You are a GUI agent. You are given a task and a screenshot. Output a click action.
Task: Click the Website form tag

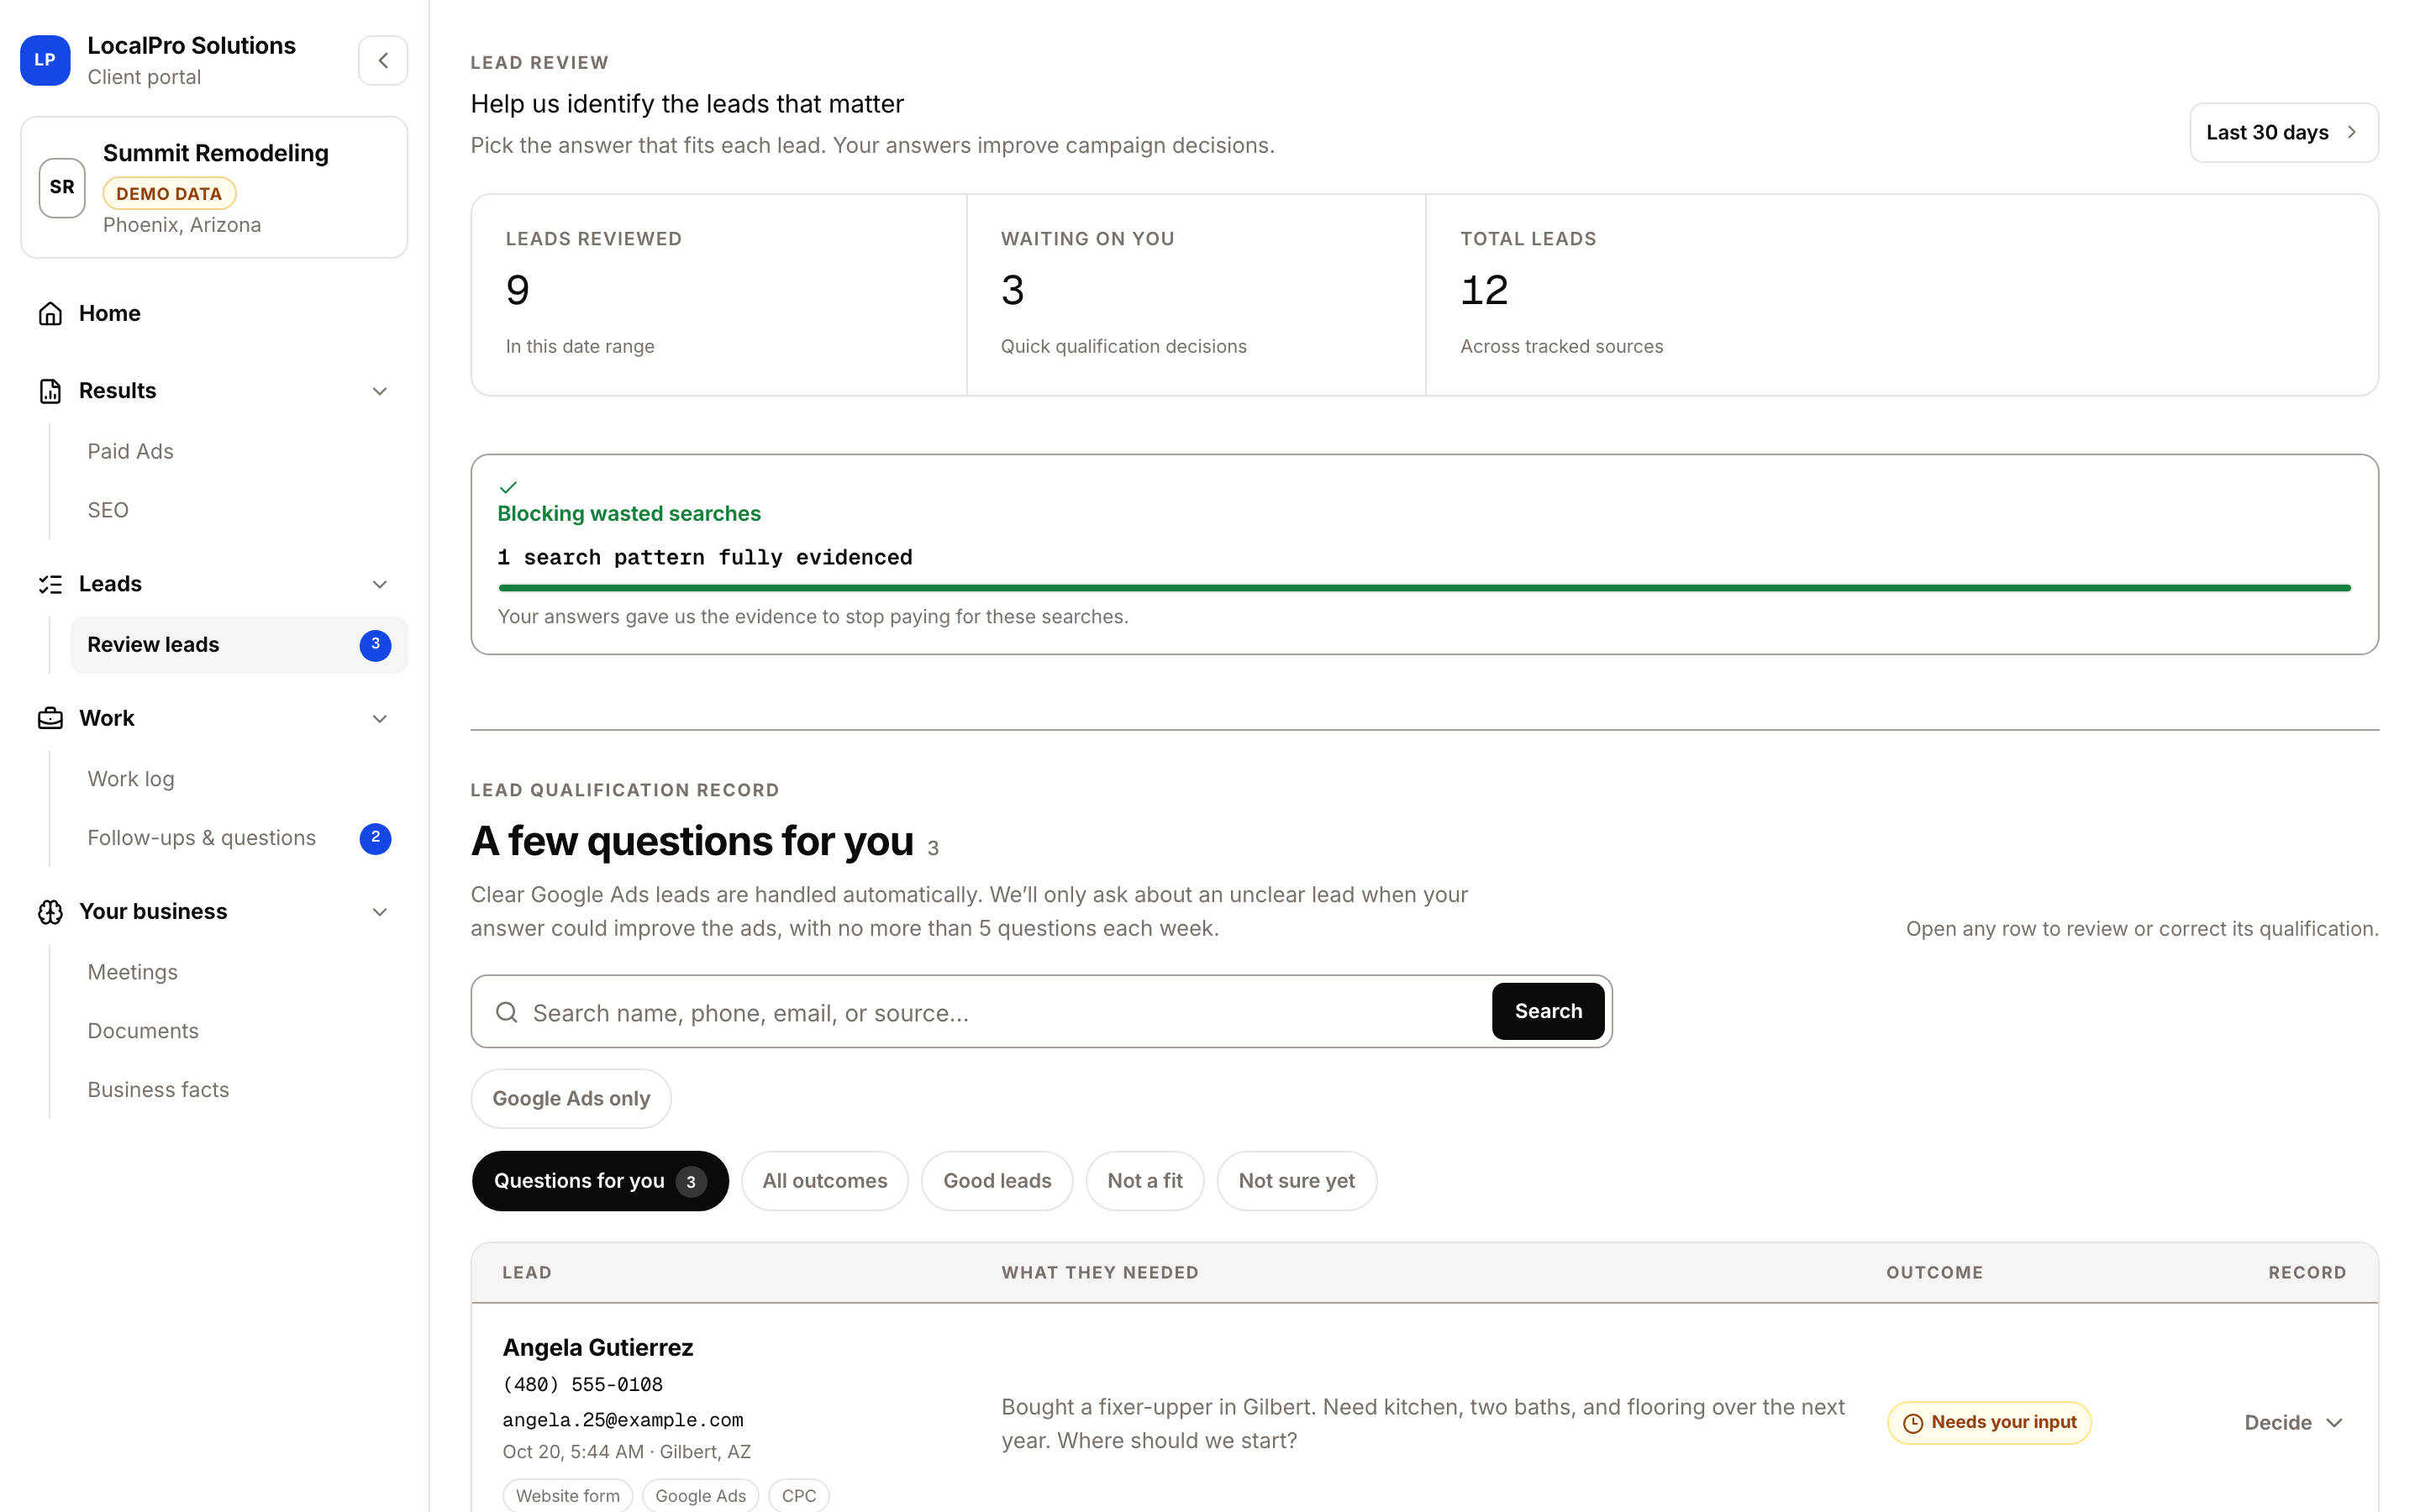click(567, 1495)
